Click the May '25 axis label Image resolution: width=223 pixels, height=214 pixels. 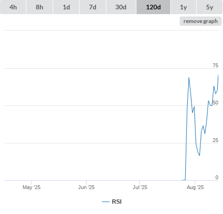click(32, 187)
